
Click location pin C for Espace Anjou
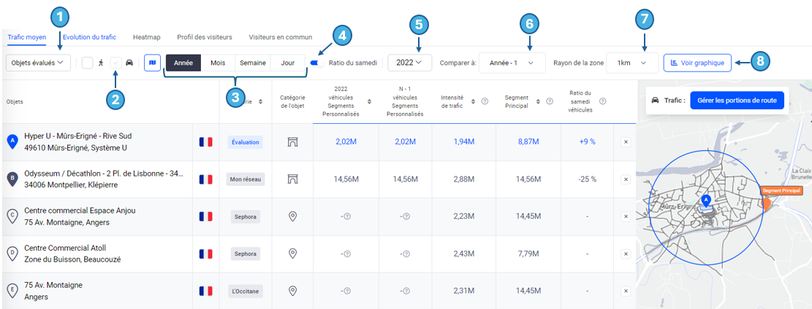click(12, 216)
